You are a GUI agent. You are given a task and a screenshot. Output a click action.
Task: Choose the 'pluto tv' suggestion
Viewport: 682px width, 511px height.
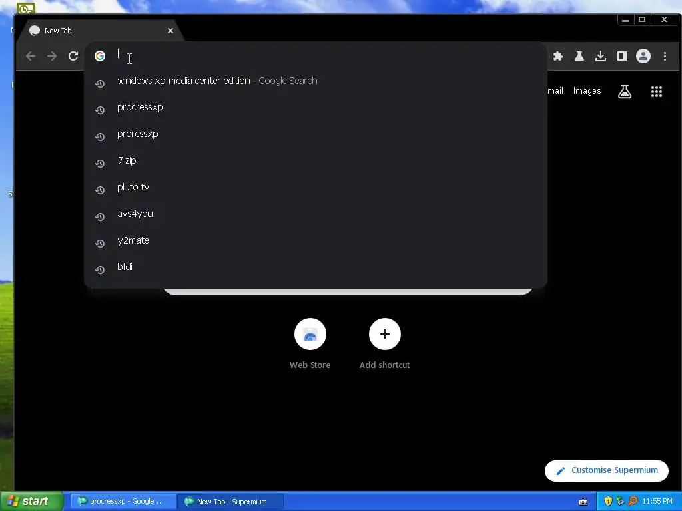point(315,187)
